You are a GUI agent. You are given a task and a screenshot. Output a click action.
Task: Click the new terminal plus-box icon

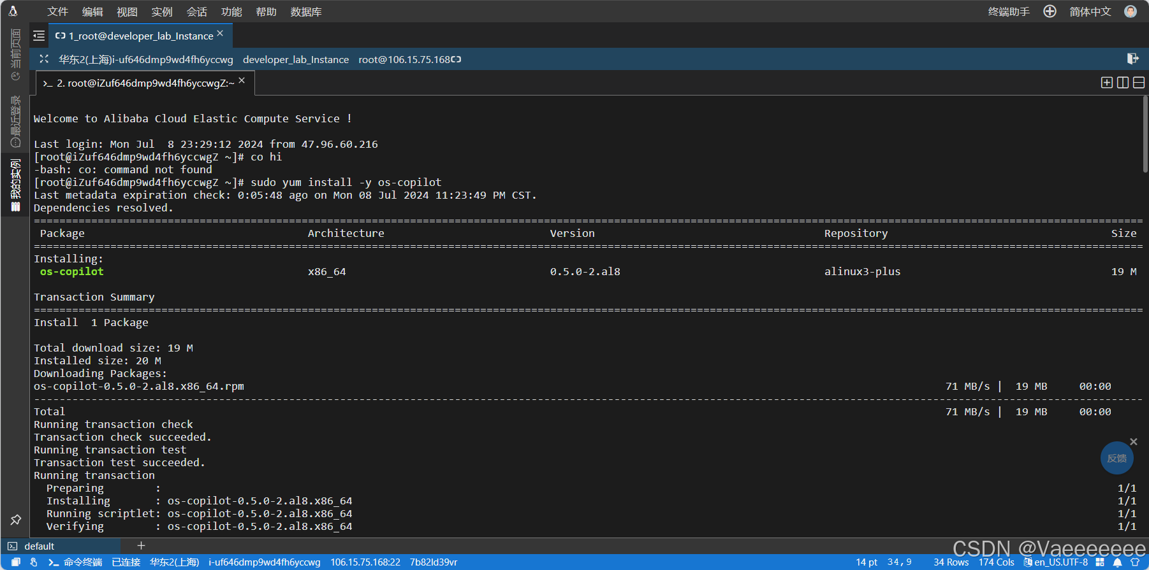[1107, 83]
